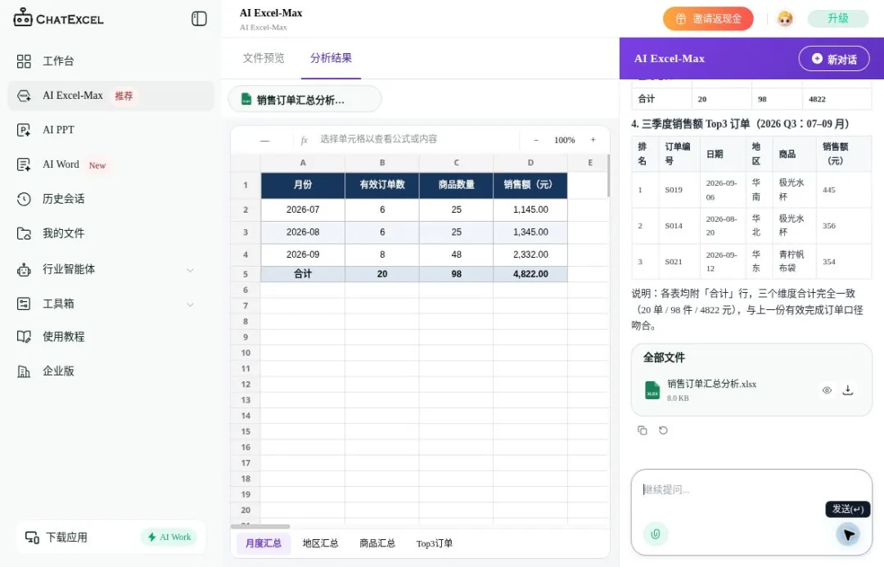Click the 工具箱 toolbox icon

point(24,304)
